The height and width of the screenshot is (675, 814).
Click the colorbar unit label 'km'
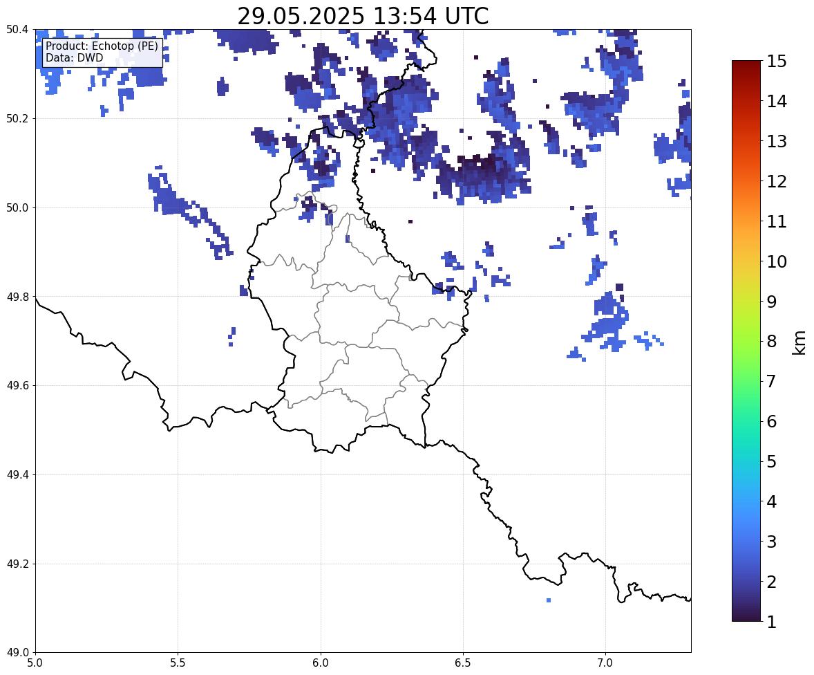799,343
